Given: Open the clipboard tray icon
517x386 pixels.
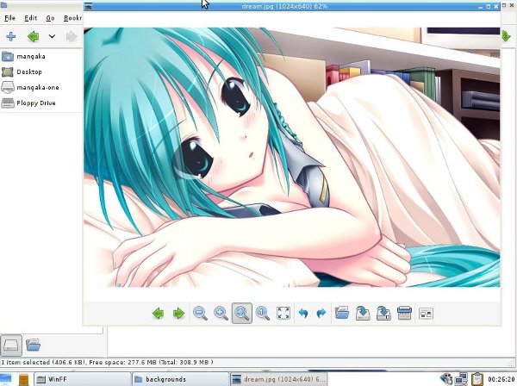Looking at the screenshot, I should 477,379.
